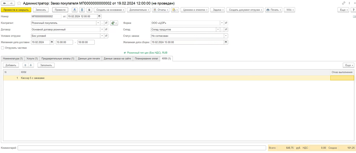Open calendar for desired delivery date
The width and height of the screenshot is (356, 153).
(52, 42)
